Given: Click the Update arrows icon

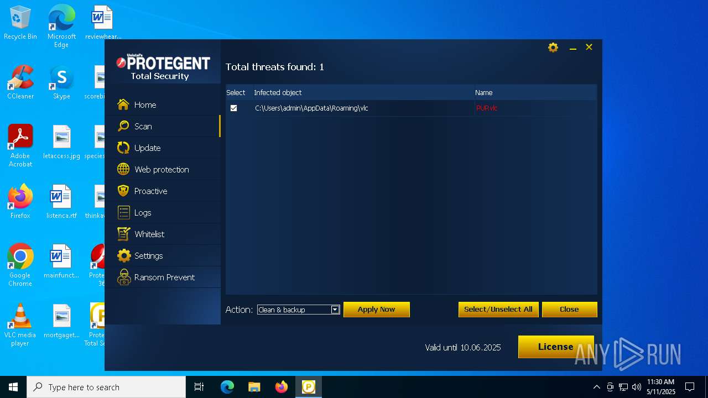Looking at the screenshot, I should point(123,148).
